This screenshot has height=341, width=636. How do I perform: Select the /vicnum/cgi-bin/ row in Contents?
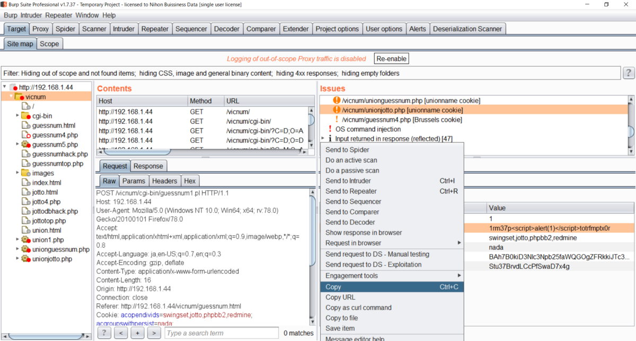tap(202, 121)
